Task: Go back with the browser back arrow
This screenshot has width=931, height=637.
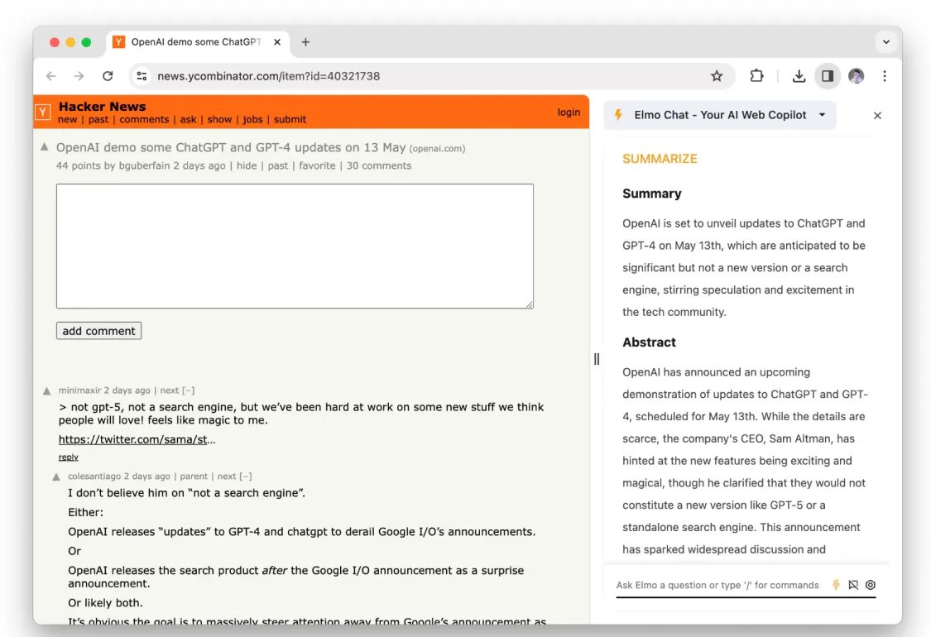Action: pos(51,76)
